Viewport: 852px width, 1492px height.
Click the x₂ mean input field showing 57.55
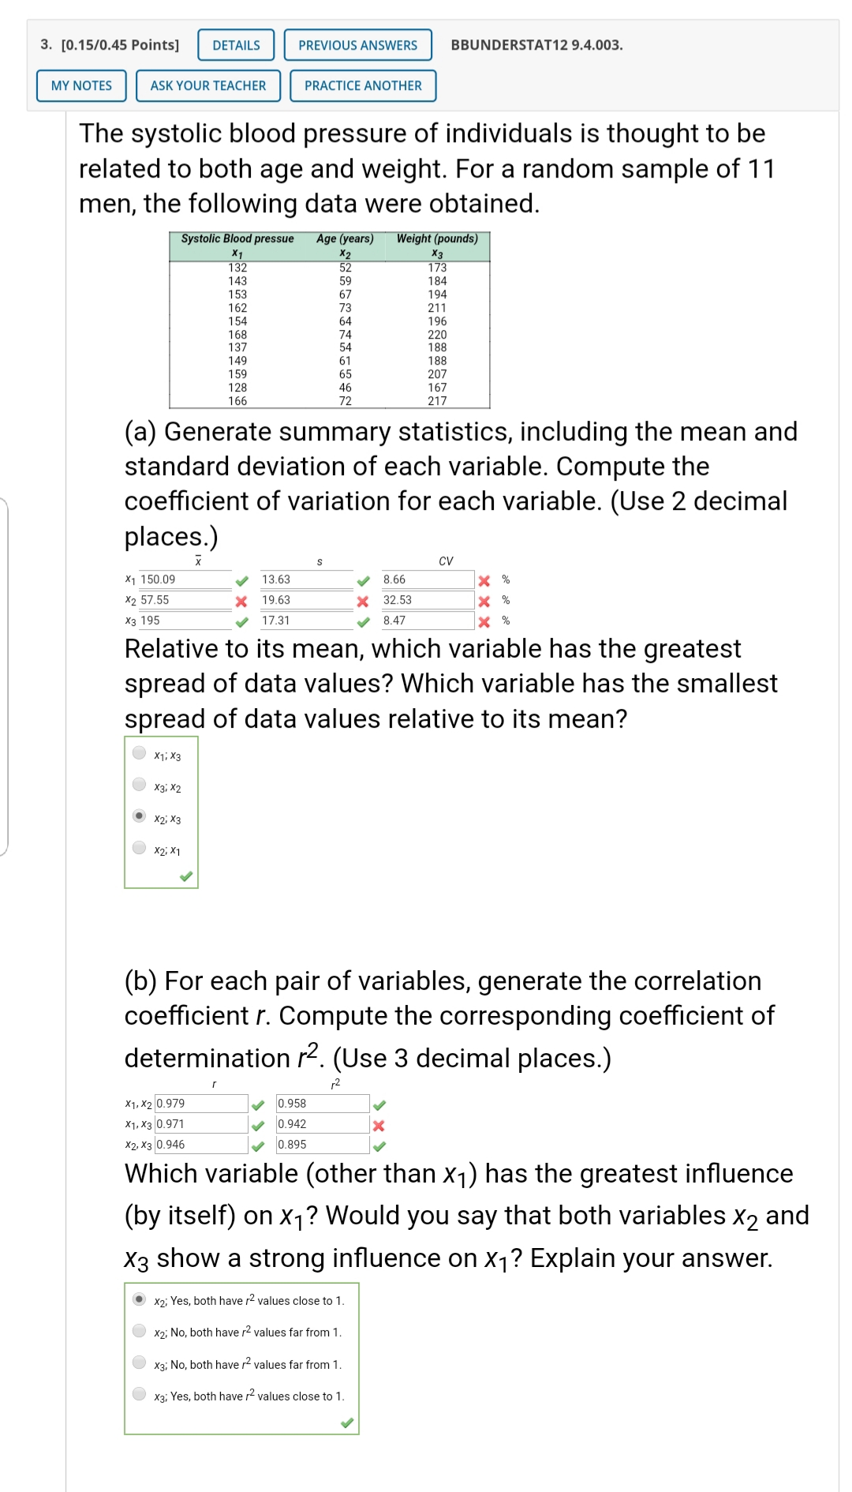point(181,601)
